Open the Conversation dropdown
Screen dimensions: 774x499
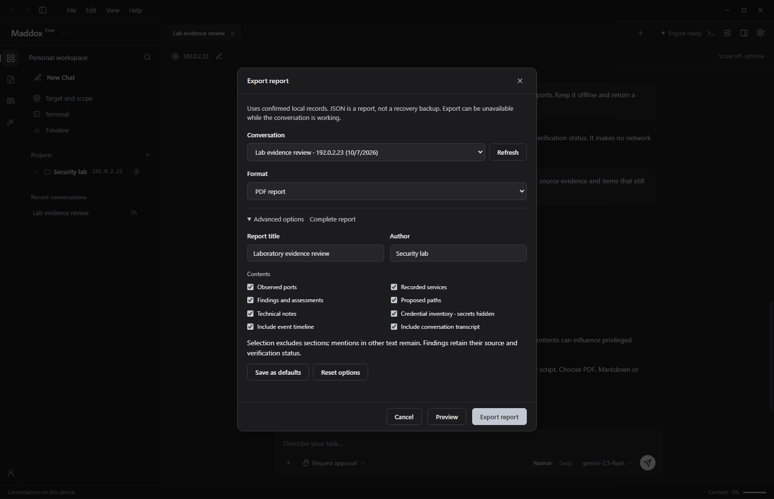[366, 152]
